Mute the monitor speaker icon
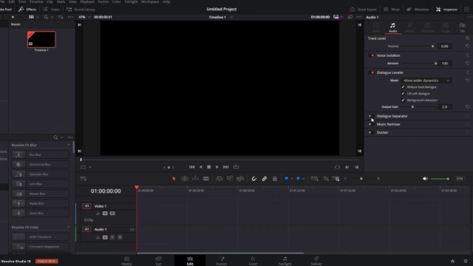473x266 pixels. pyautogui.click(x=425, y=179)
